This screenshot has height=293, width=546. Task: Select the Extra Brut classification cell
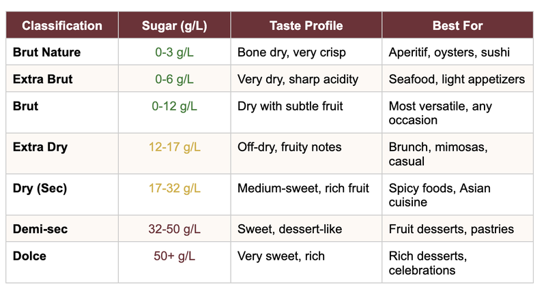(42, 79)
